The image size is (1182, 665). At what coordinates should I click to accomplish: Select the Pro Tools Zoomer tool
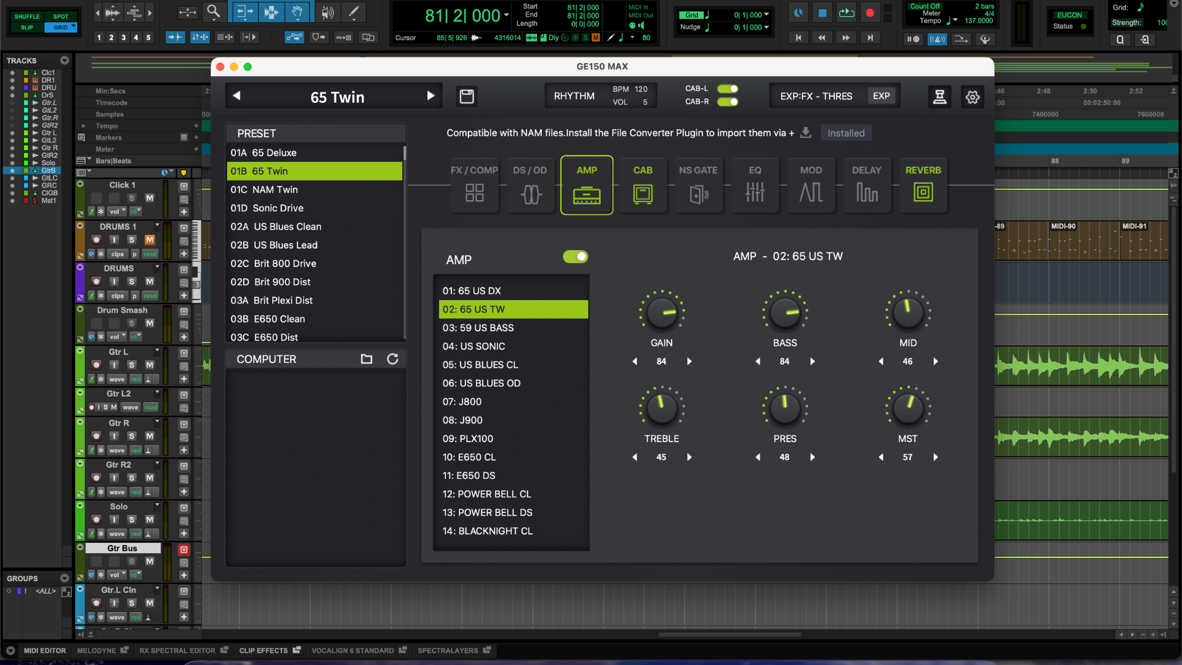coord(213,12)
